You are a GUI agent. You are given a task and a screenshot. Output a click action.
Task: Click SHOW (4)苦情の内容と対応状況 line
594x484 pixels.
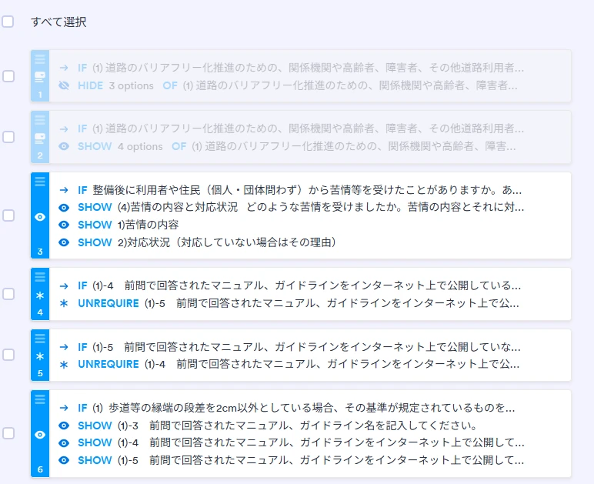pyautogui.click(x=301, y=207)
